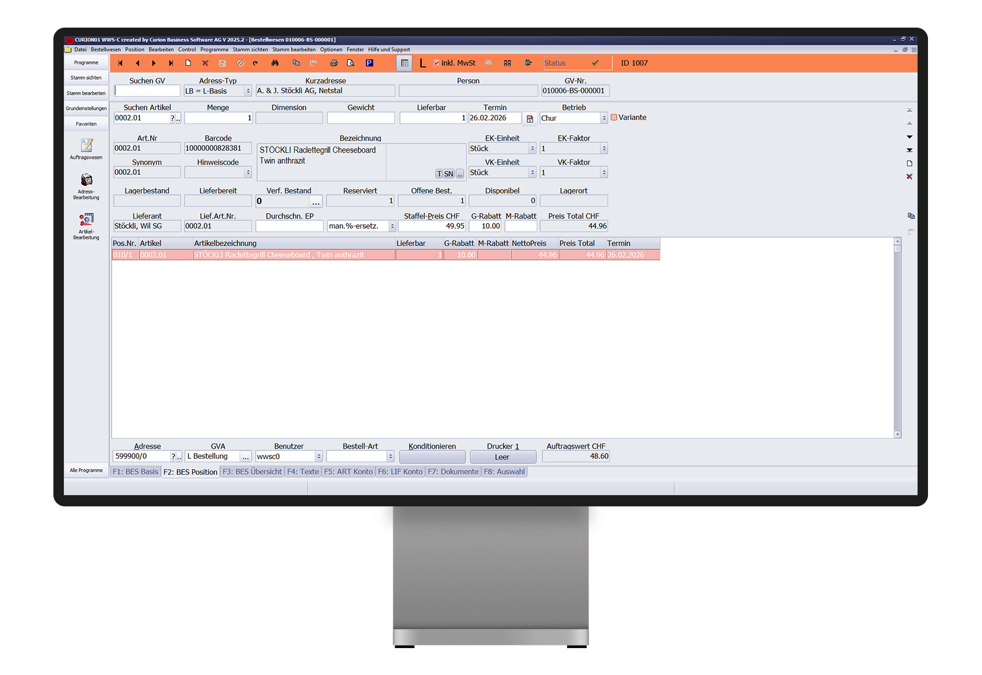Open the calendar picker next to Termin

[530, 118]
